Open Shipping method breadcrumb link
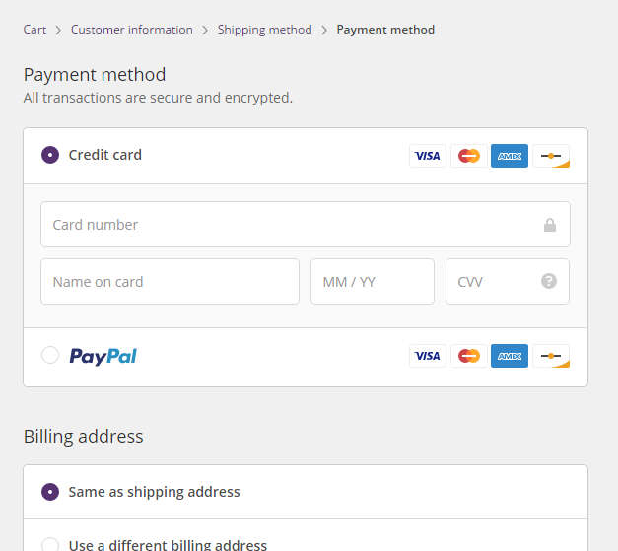 (x=264, y=30)
